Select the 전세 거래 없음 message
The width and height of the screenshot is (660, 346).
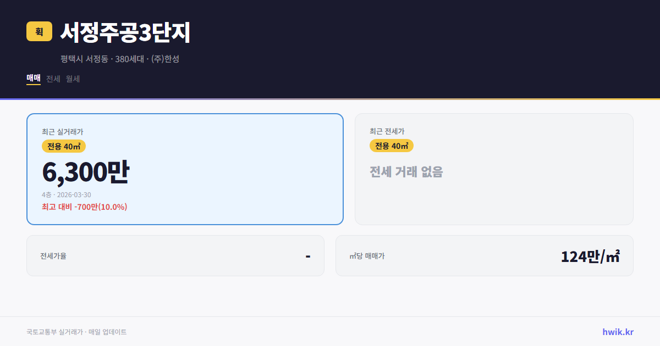405,171
